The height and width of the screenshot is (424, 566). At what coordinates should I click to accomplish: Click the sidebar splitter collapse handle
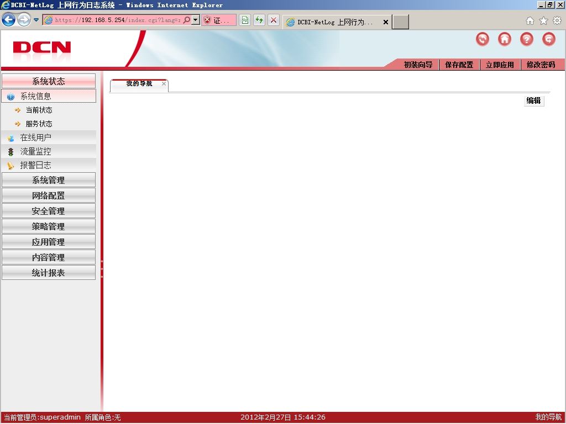[x=102, y=269]
